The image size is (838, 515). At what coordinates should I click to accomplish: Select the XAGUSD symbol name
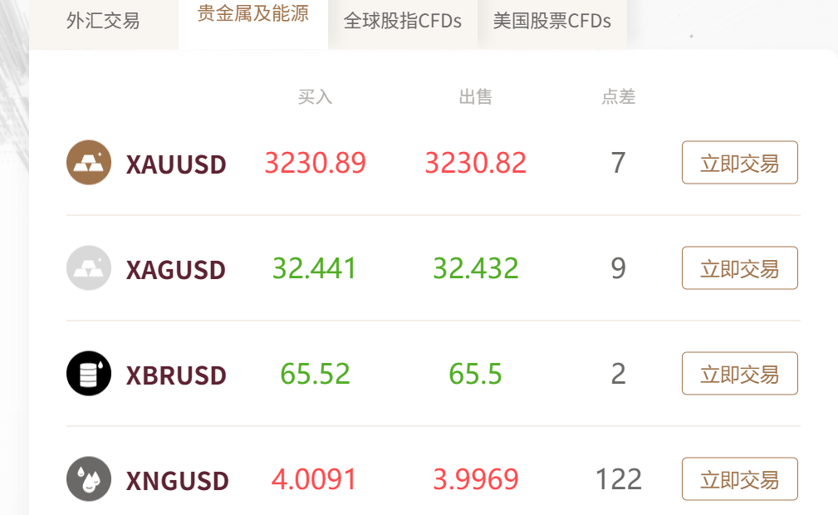(176, 269)
